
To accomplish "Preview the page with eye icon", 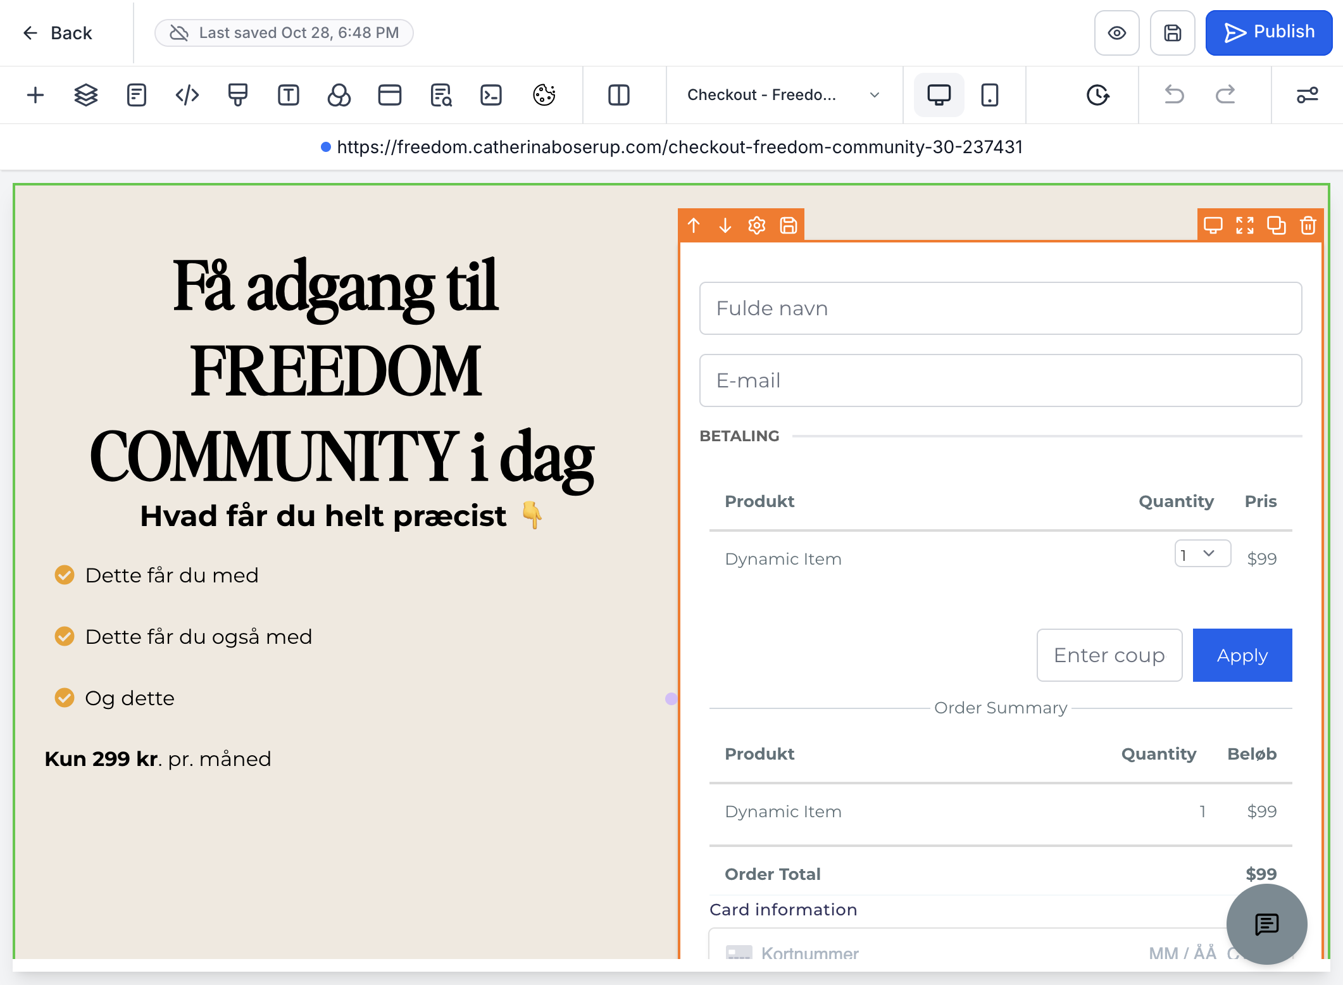I will [x=1117, y=33].
